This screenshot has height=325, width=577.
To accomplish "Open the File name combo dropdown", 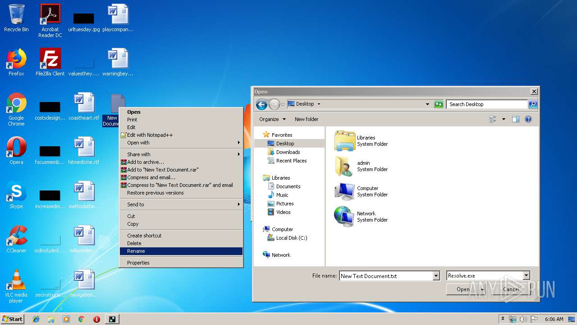I will 436,276.
